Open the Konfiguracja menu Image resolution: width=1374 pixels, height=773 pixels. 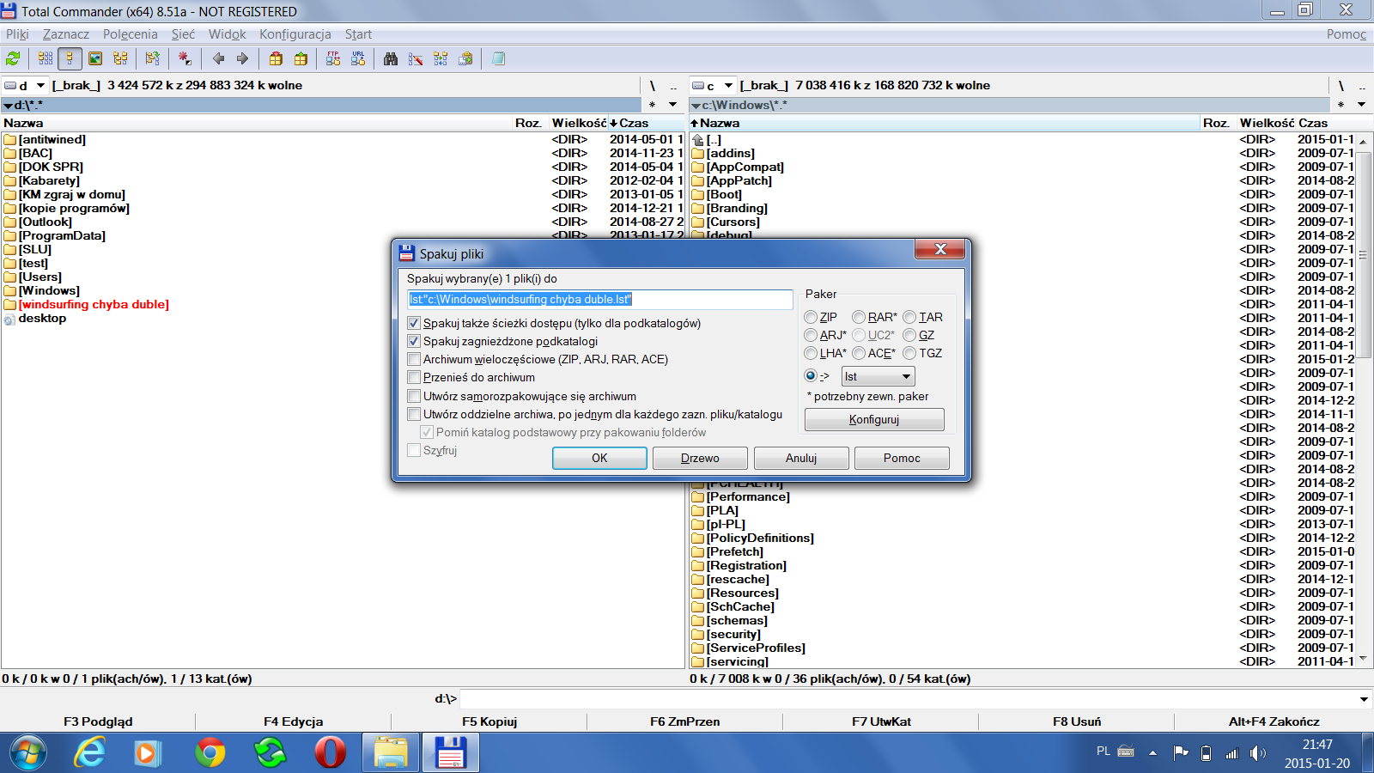coord(295,34)
